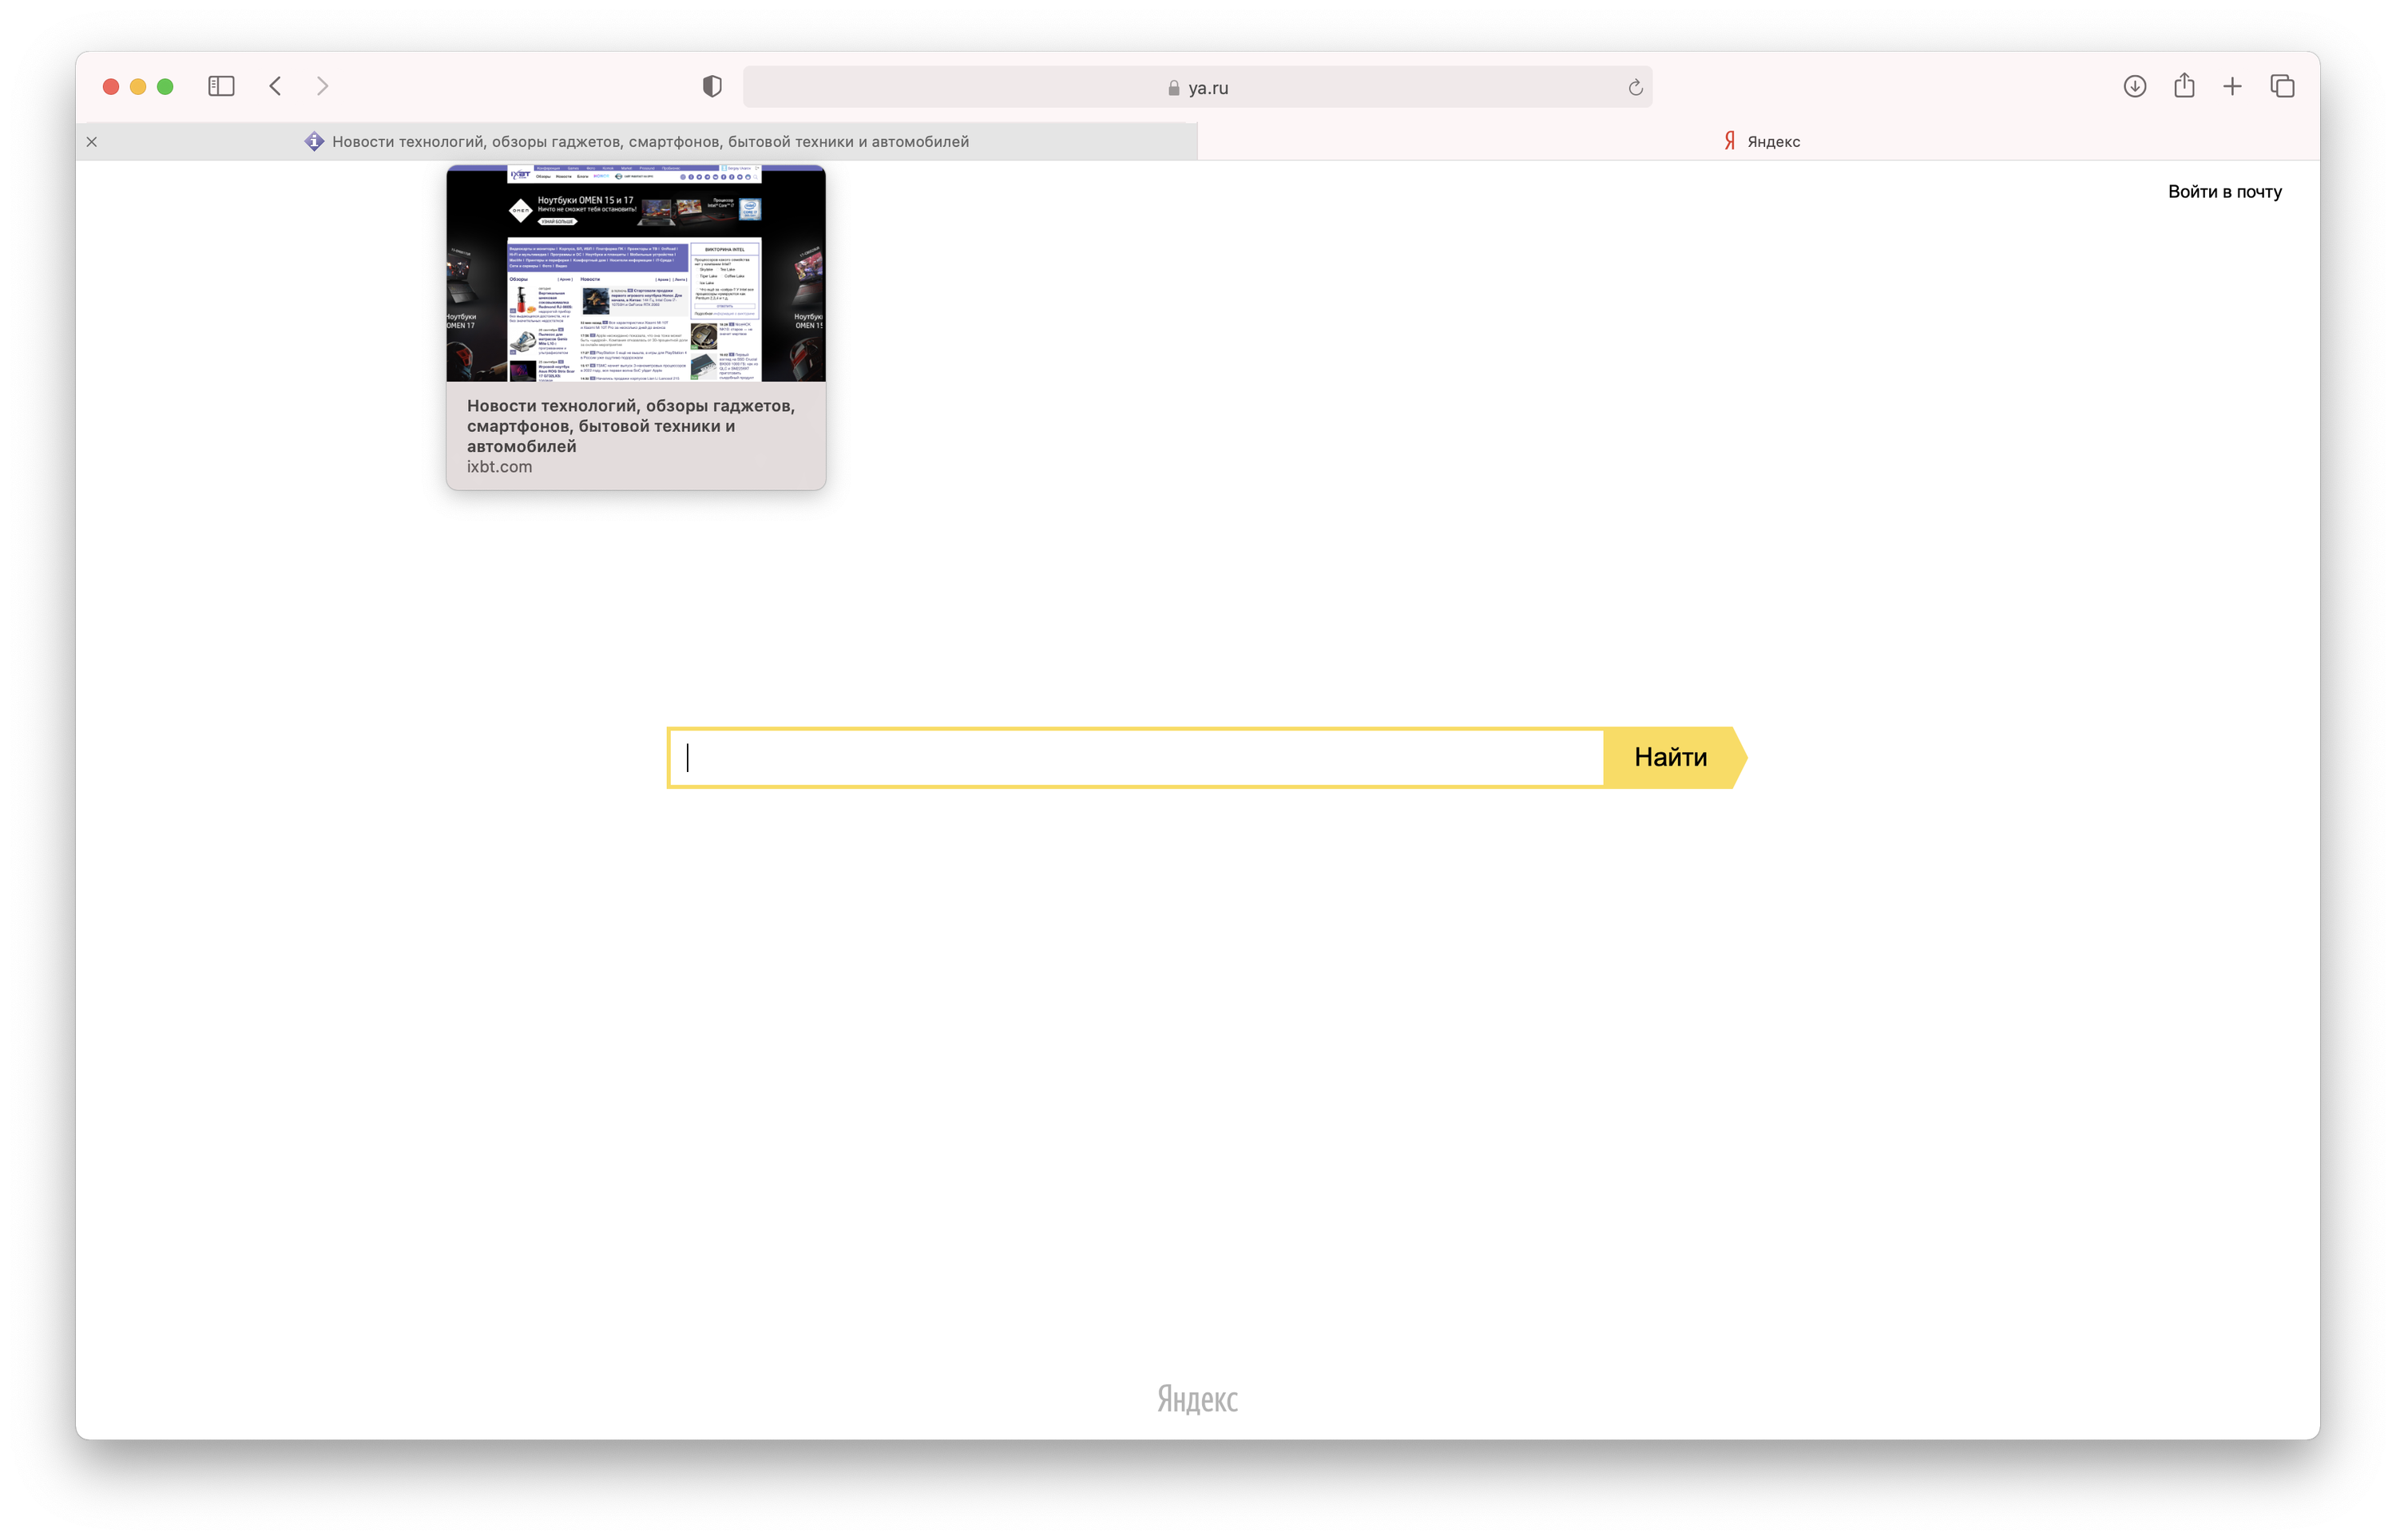Click the Найти search button
The width and height of the screenshot is (2396, 1540).
[1670, 757]
